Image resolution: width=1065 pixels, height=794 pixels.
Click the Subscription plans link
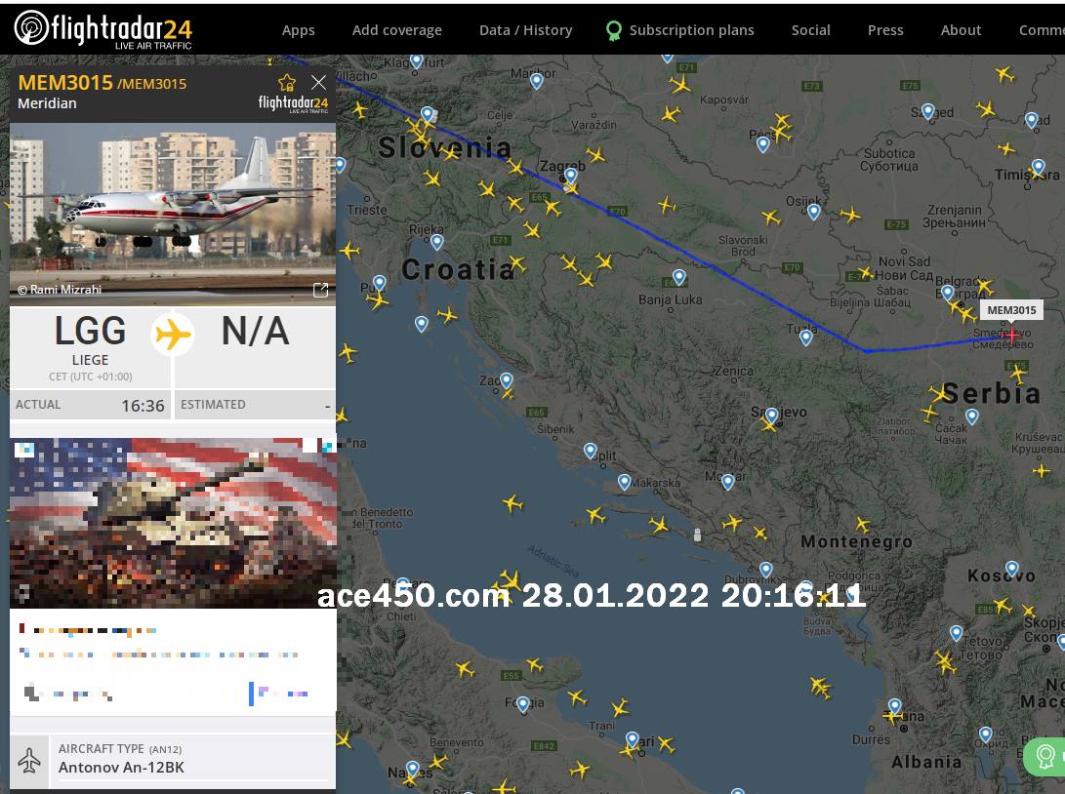pos(691,30)
